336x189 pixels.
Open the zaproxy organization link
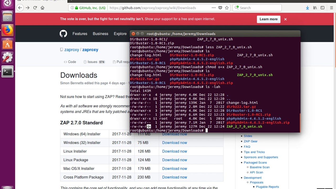click(72, 50)
